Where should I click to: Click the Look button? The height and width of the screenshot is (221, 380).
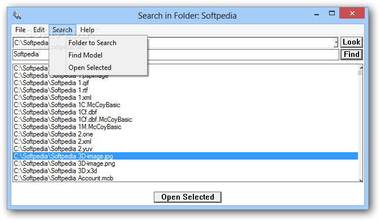pyautogui.click(x=351, y=42)
